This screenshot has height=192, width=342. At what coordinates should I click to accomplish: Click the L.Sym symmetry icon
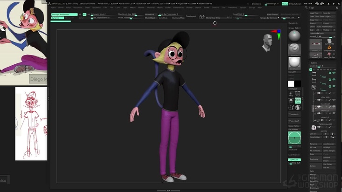[202, 17]
